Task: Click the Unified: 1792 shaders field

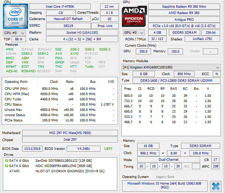Action: pyautogui.click(x=202, y=39)
